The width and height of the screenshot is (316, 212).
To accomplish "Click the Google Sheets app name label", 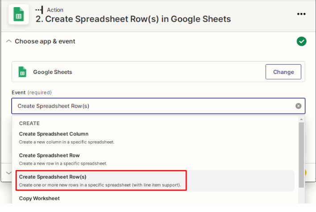I will 53,72.
